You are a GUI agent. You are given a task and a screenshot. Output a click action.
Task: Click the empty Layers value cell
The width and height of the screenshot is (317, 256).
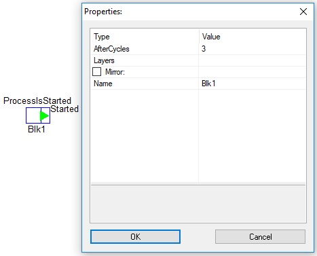[x=252, y=60]
